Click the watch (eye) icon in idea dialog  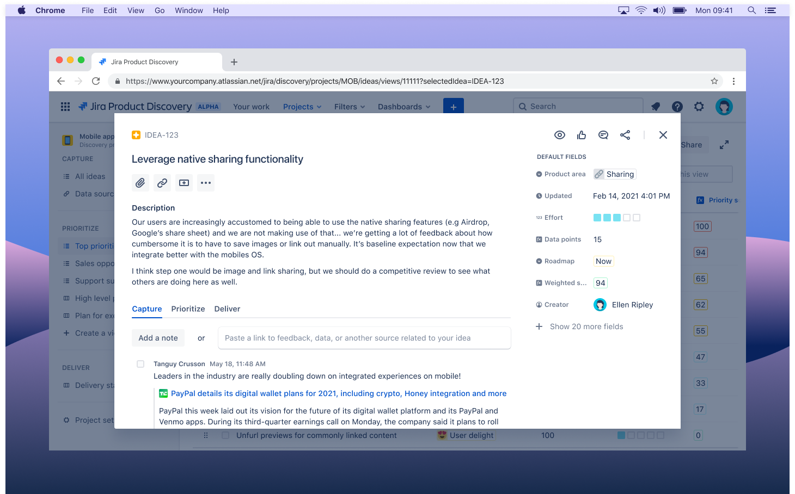coord(560,135)
